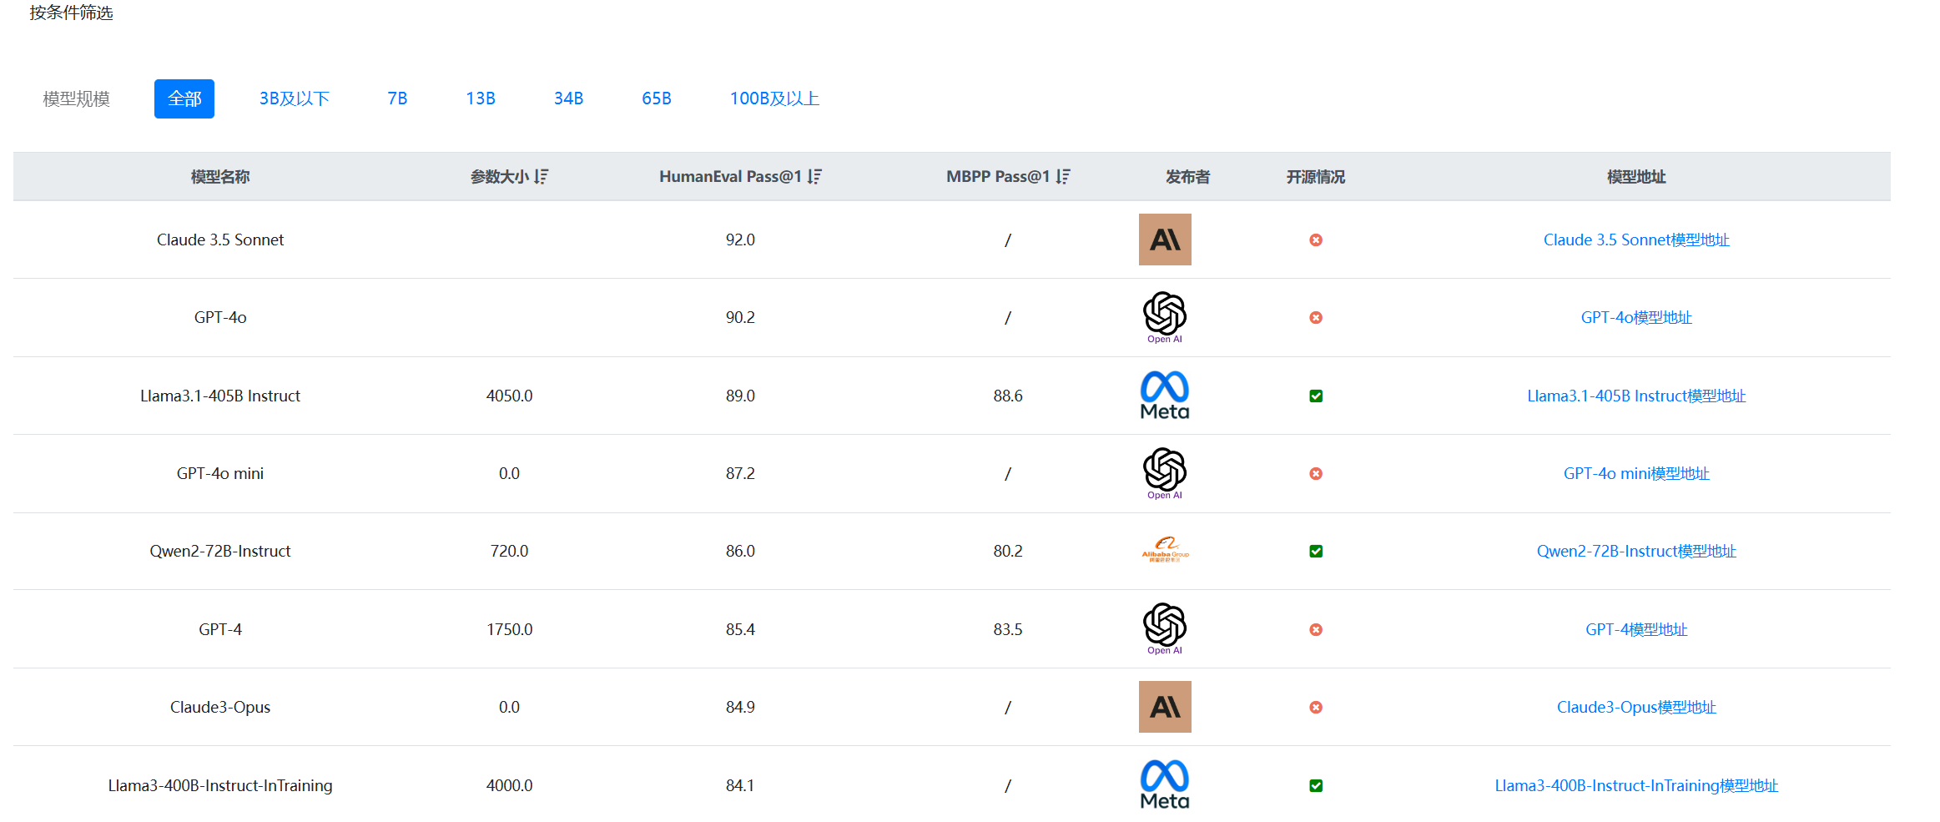Click the Anthropic logo in Claude3-Opus row
The image size is (1940, 822).
(1165, 707)
